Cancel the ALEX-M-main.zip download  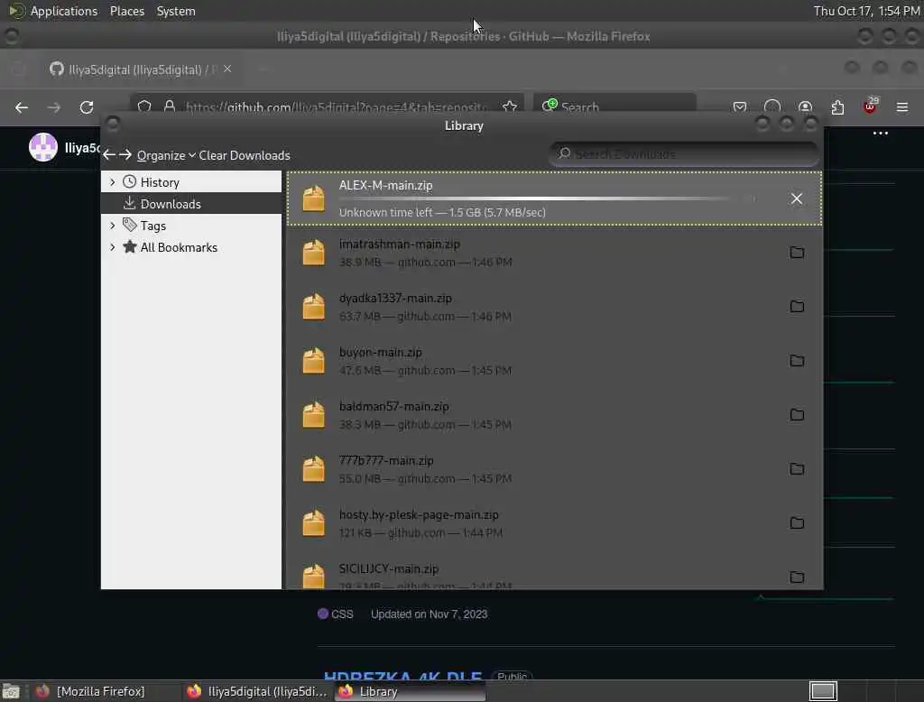tap(796, 199)
